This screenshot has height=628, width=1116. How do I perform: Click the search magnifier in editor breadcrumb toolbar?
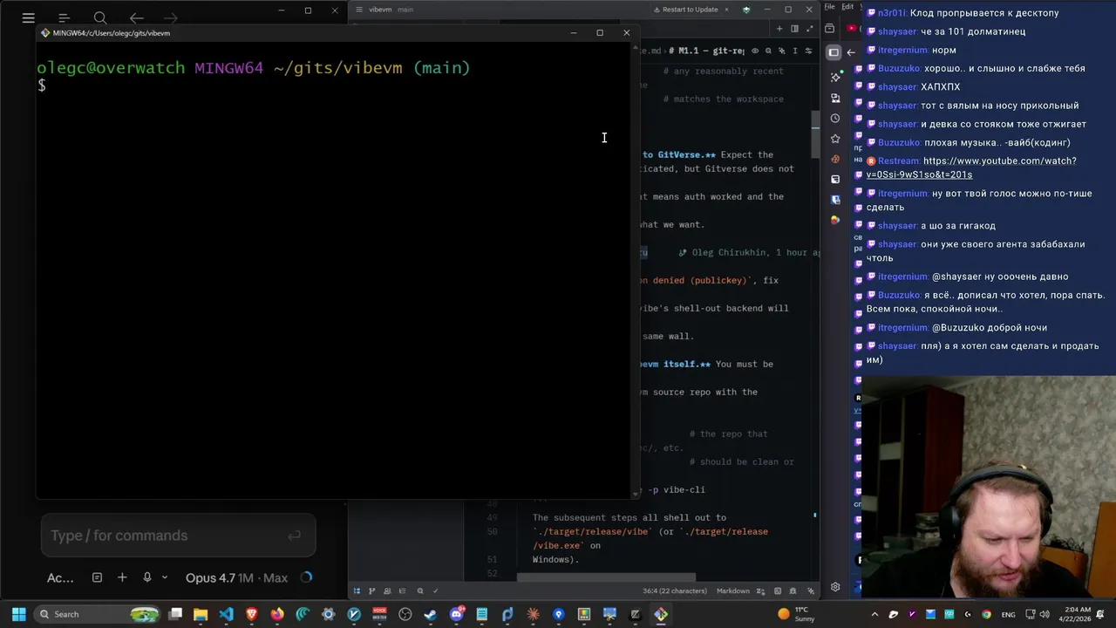click(767, 51)
